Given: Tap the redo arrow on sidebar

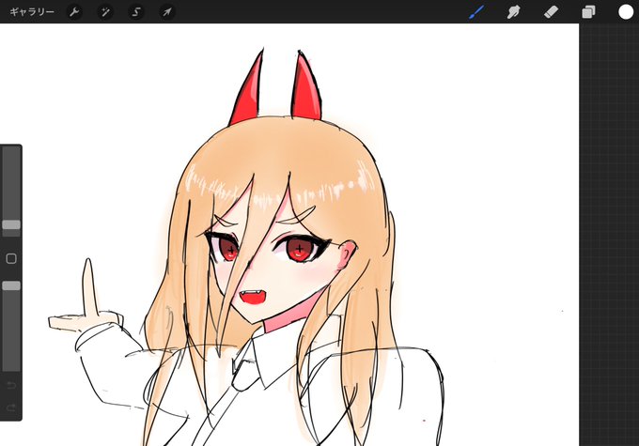Looking at the screenshot, I should [x=11, y=408].
